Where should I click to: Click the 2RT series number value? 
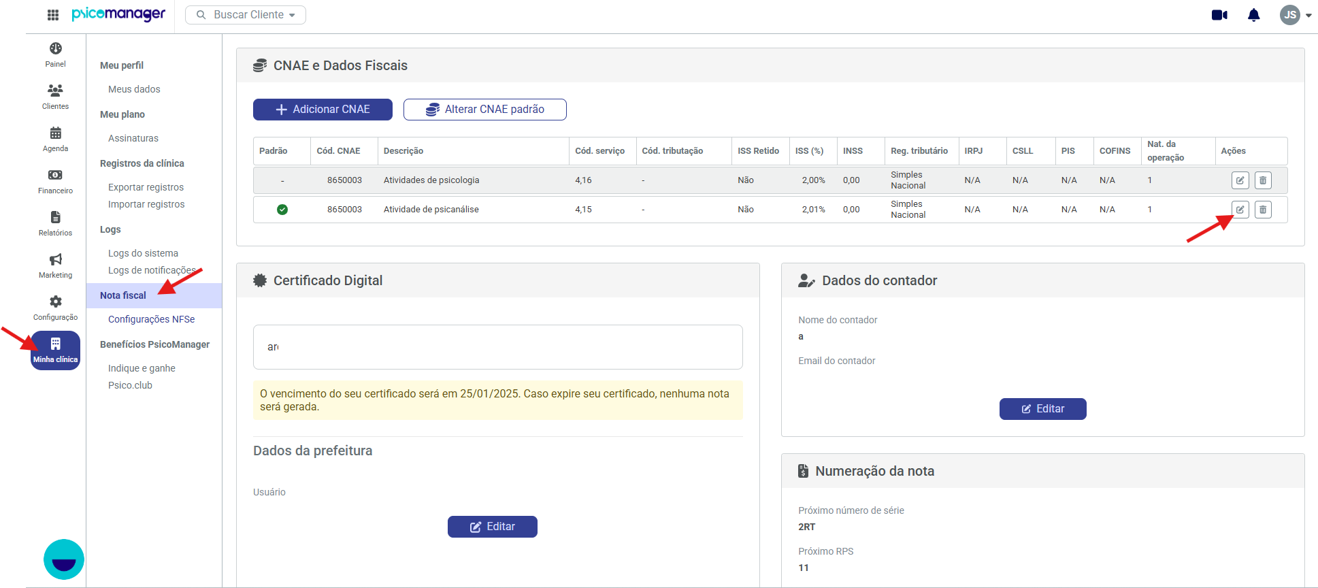point(807,527)
